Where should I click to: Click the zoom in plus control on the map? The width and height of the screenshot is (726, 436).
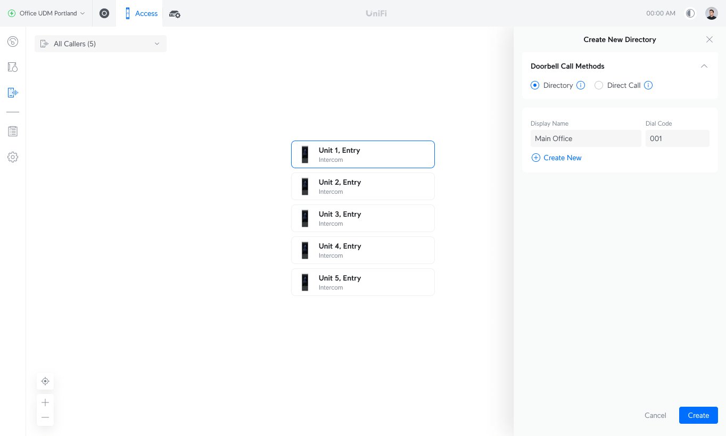click(x=45, y=402)
